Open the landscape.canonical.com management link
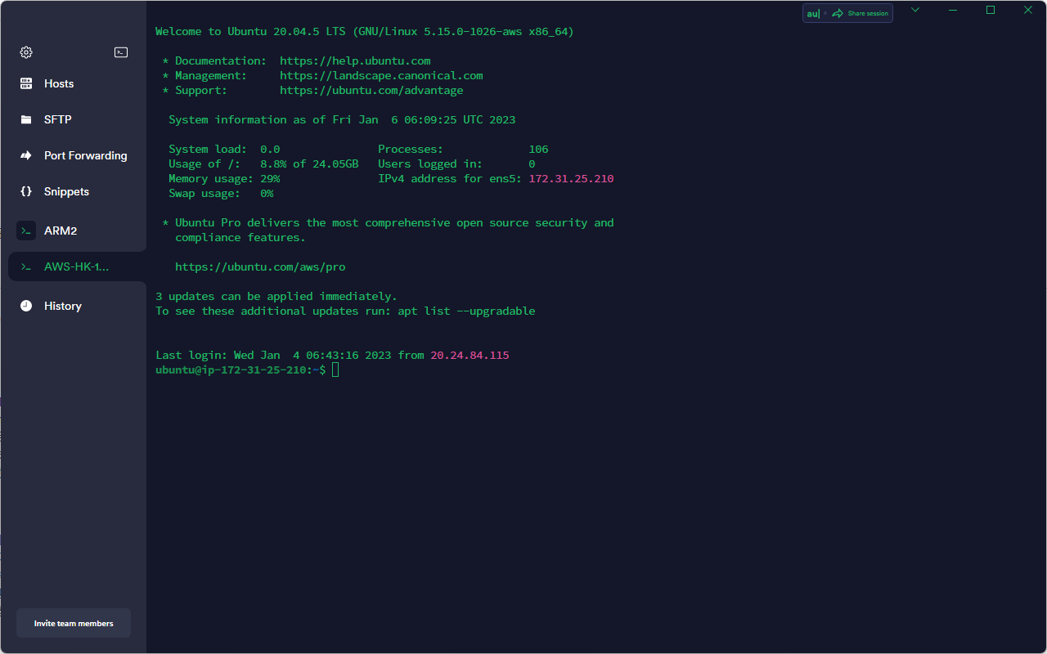Screen dimensions: 1047x654 click(x=381, y=75)
